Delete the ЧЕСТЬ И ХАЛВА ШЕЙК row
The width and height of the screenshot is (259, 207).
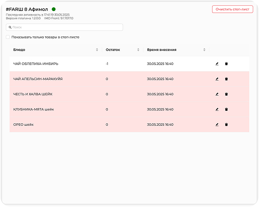tap(226, 94)
